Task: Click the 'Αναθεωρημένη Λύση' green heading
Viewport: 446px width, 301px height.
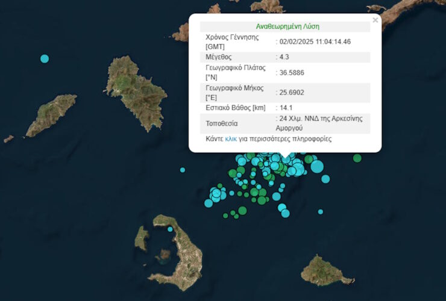Action: point(287,26)
